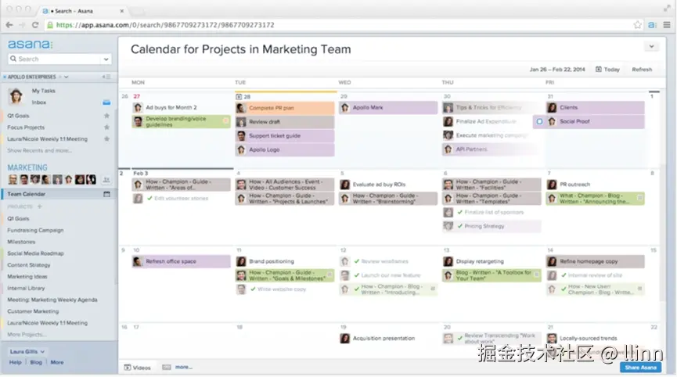Open the Marketing team members icon

pyautogui.click(x=106, y=179)
